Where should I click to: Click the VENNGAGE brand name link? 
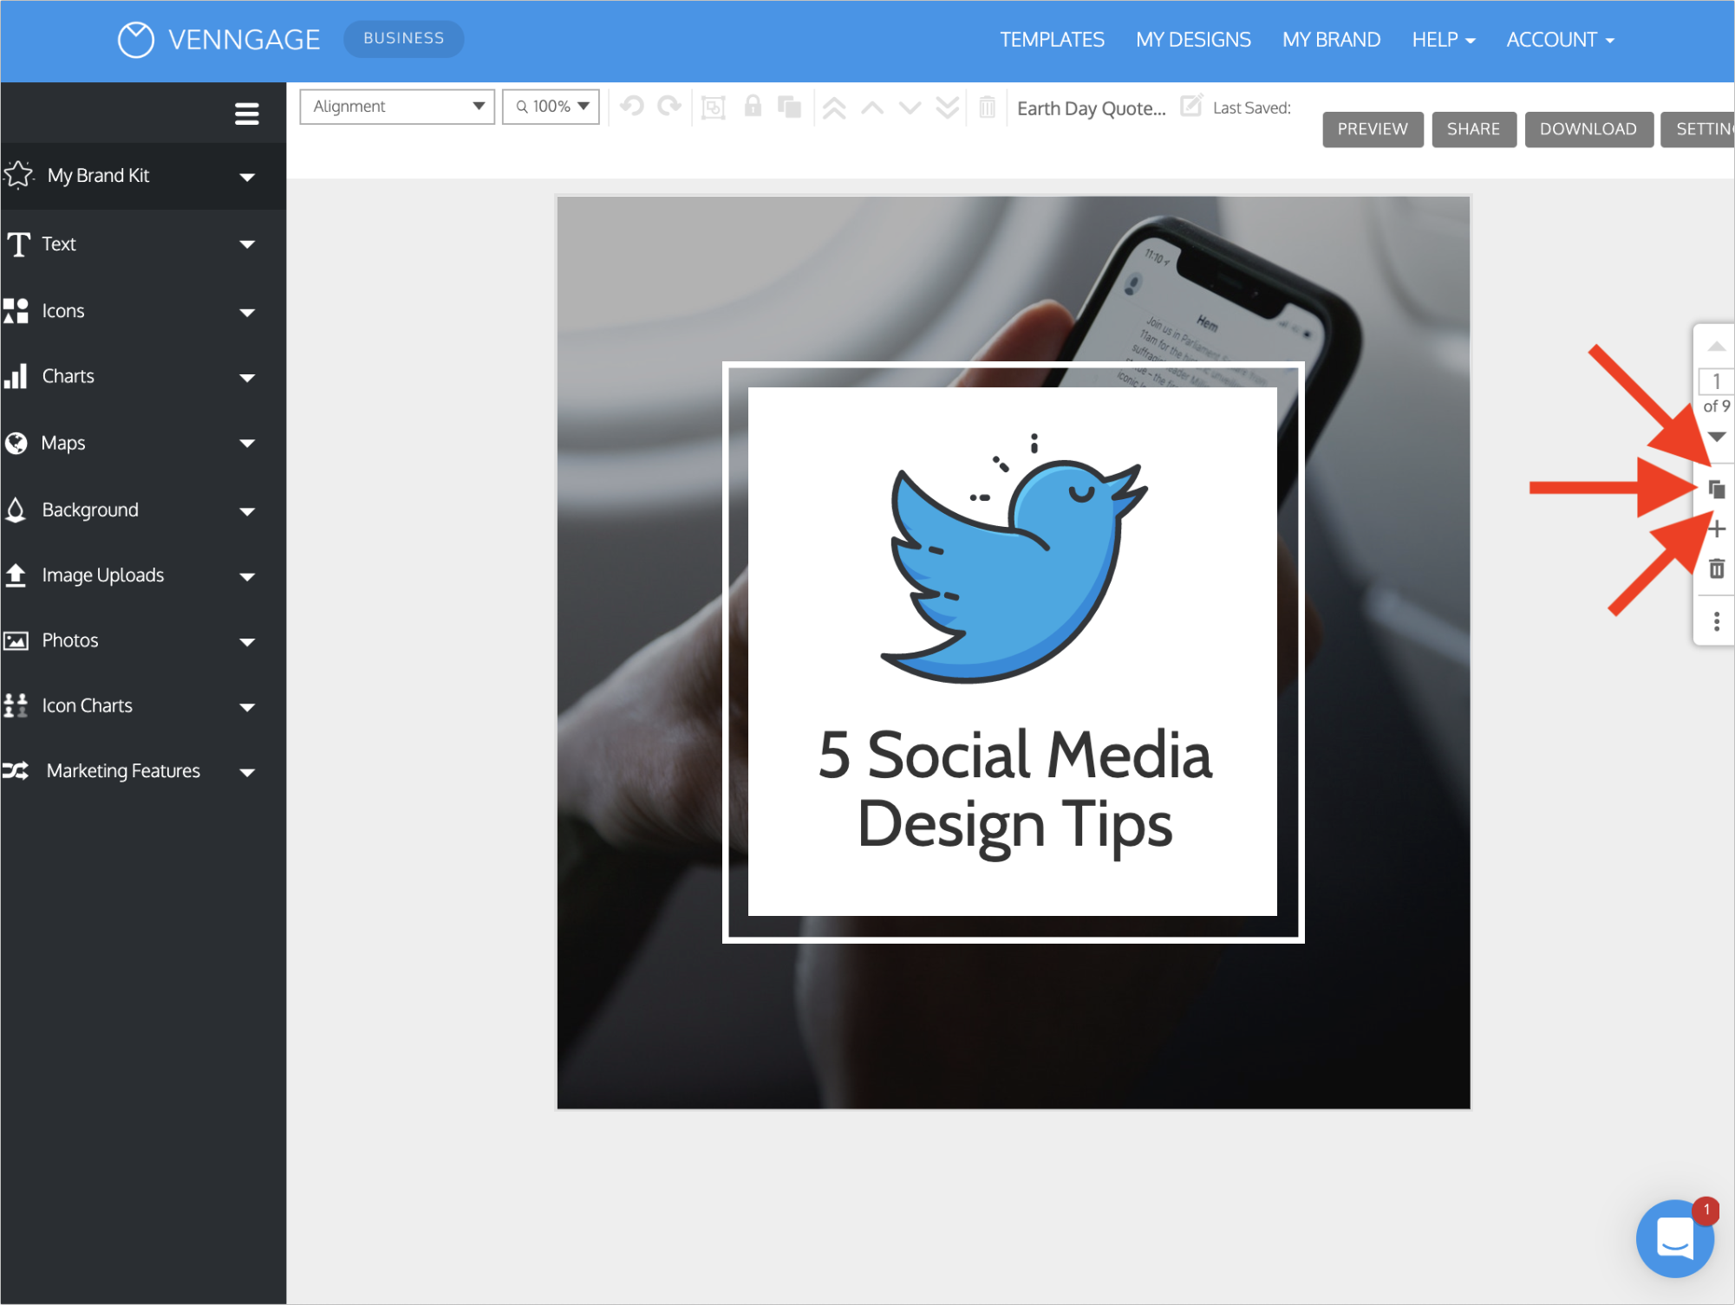[244, 40]
